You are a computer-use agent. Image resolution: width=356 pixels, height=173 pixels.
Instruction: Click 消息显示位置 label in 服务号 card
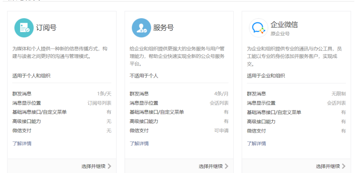tap(144, 103)
